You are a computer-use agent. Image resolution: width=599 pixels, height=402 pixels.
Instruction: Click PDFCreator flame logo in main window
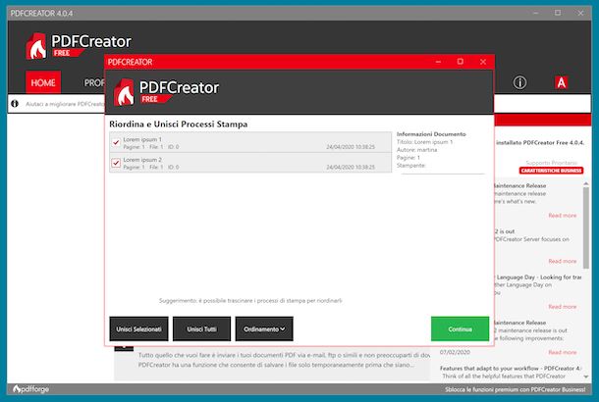(36, 46)
